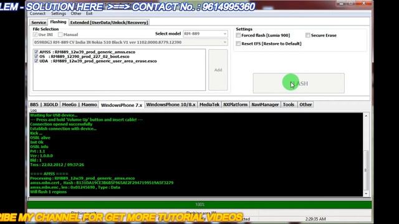The height and width of the screenshot is (224, 399).
Task: Click the green 100% progress bar
Action: (199, 205)
